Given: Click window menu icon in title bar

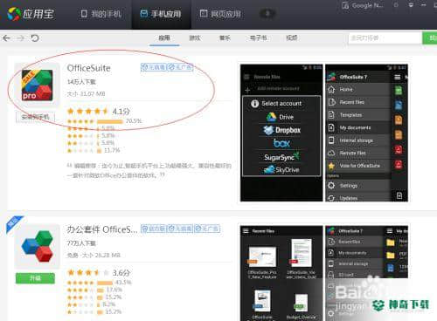Looking at the screenshot, I should (411, 5).
